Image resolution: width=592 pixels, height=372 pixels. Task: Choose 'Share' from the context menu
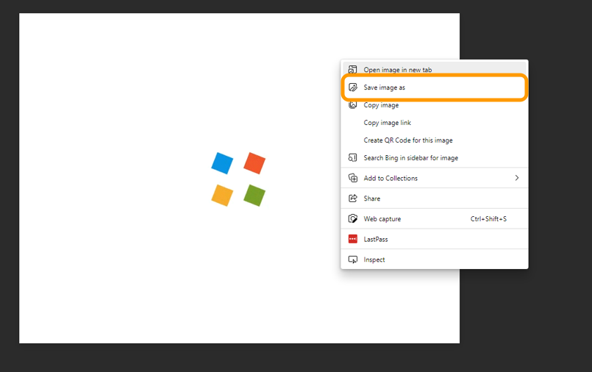coord(434,198)
